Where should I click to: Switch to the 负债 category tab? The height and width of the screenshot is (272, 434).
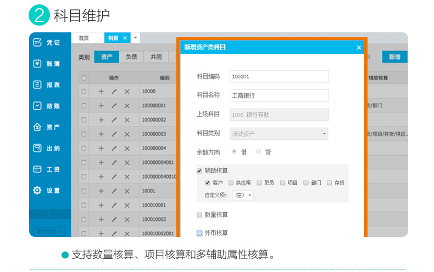click(131, 56)
